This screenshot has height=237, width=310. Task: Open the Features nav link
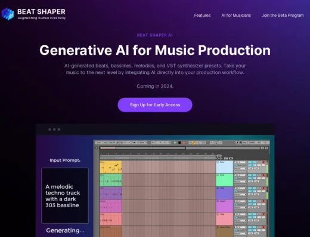tap(202, 16)
